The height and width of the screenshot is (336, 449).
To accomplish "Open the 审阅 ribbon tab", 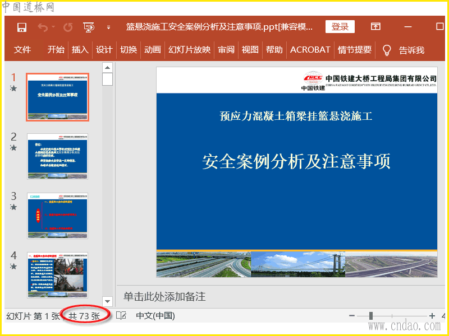I will pos(226,50).
